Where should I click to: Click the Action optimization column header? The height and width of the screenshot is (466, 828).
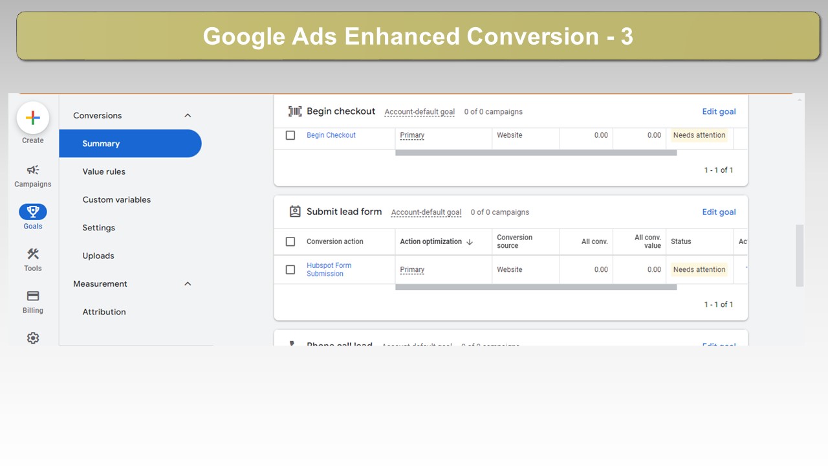click(x=431, y=241)
